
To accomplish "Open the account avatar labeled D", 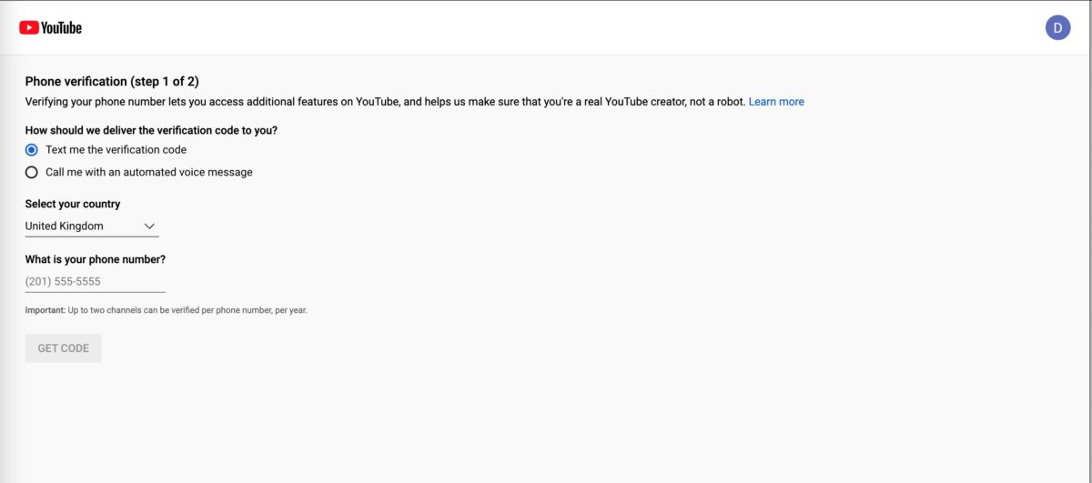I will tap(1057, 27).
